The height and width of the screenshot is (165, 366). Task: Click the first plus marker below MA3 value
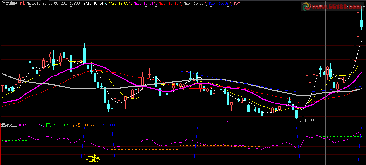(146, 7)
